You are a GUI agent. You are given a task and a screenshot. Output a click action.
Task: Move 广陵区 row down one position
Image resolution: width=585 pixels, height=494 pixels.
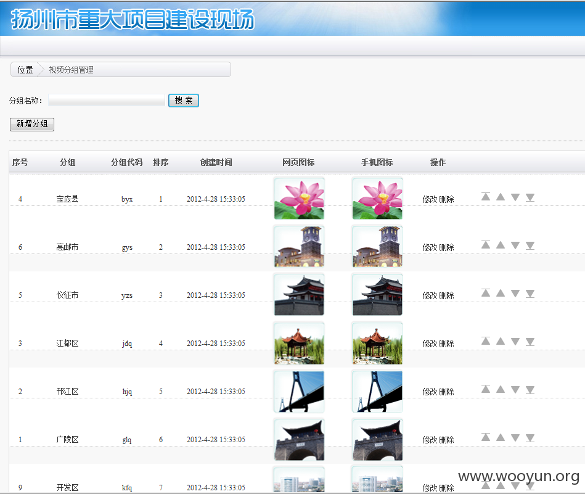click(x=515, y=438)
